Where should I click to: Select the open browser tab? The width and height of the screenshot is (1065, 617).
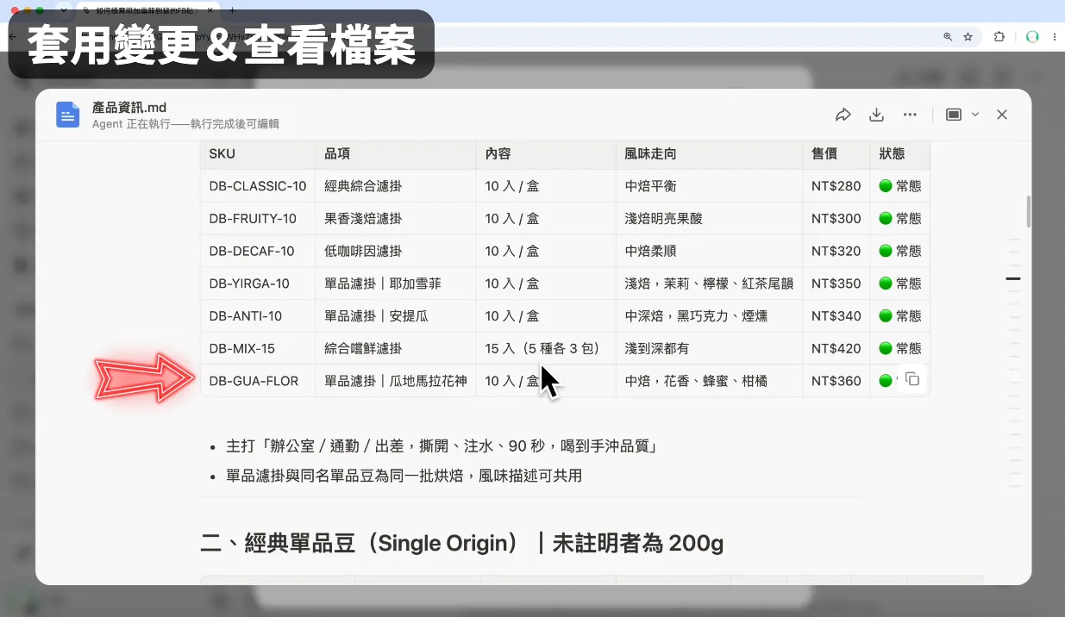point(147,10)
